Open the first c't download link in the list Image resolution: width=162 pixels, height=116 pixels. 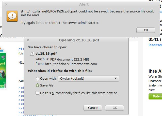[x=21, y=88]
